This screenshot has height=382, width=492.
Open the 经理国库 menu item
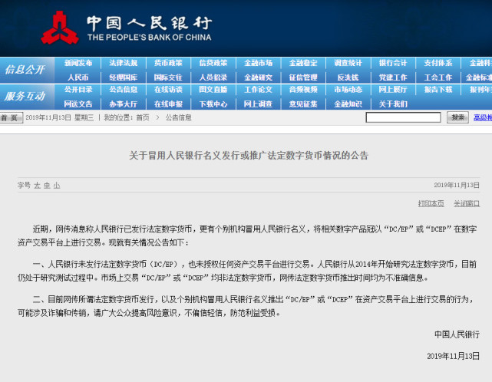(124, 77)
